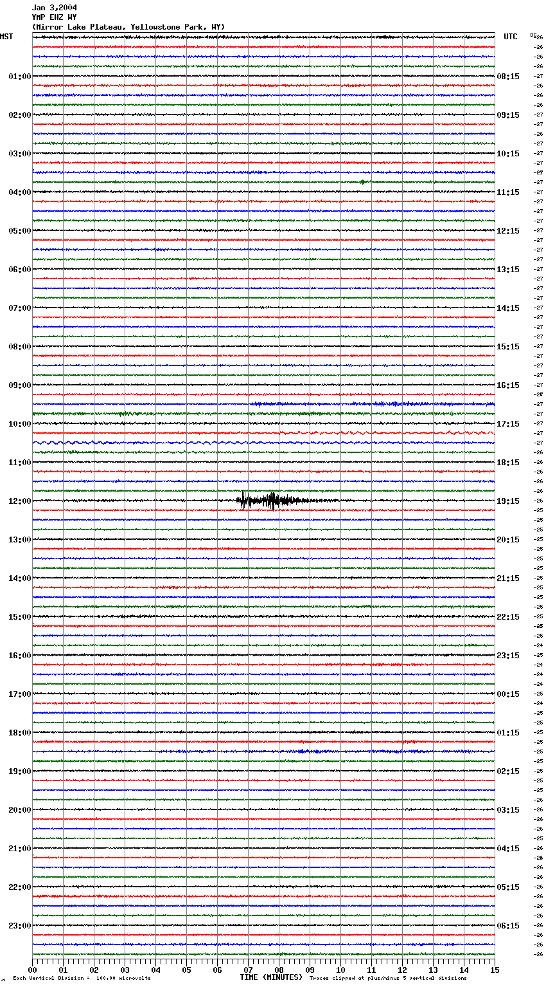Click the noisy blue trace at 09:30
The image size is (546, 987).
263,404
